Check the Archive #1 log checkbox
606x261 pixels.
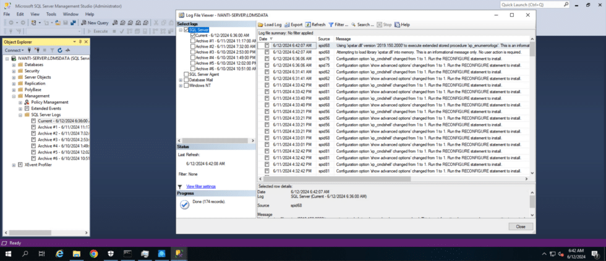[193, 41]
